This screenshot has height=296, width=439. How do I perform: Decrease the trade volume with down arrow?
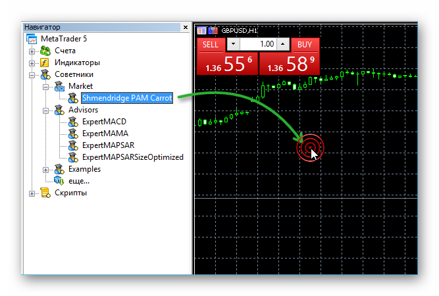pos(233,44)
